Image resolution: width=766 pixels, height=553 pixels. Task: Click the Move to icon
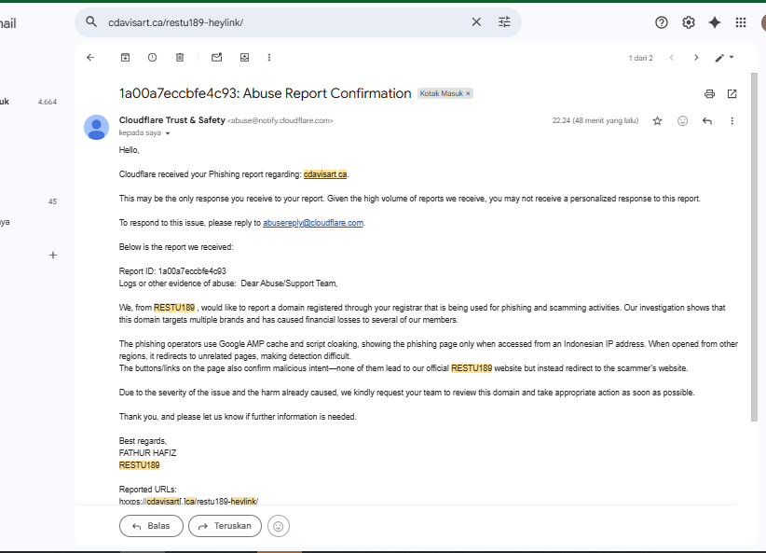[244, 58]
